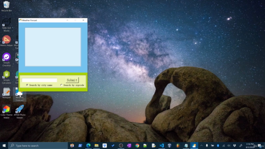This screenshot has height=149, width=265.
Task: Open Recycle Bin desktop icon
Action: click(7, 6)
